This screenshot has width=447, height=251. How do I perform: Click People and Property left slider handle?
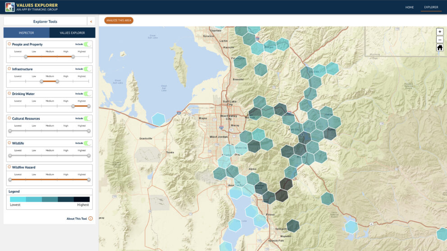(26, 57)
